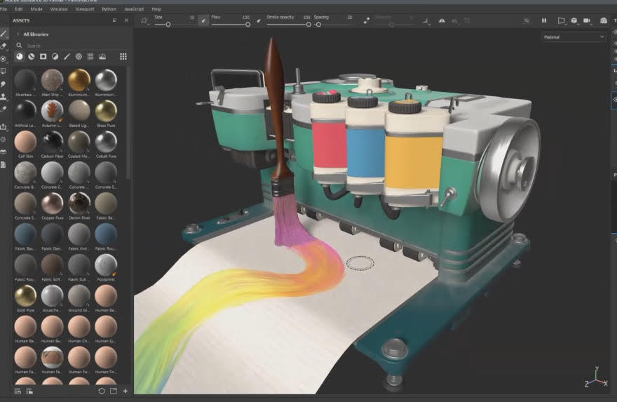Click the plus icon to import asset
Image resolution: width=617 pixels, height=402 pixels.
[x=125, y=391]
